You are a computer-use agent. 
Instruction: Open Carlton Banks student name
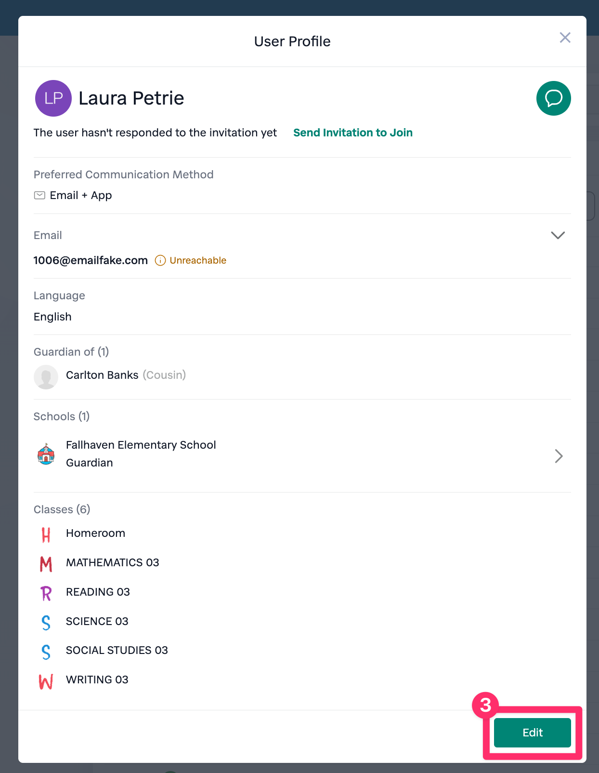pyautogui.click(x=102, y=375)
